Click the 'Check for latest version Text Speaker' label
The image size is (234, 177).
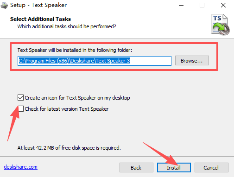click(x=67, y=109)
